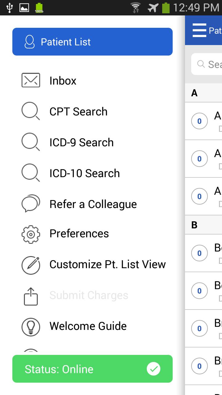
Task: Tap the Refer a Colleague chat icon
Action: (x=31, y=204)
